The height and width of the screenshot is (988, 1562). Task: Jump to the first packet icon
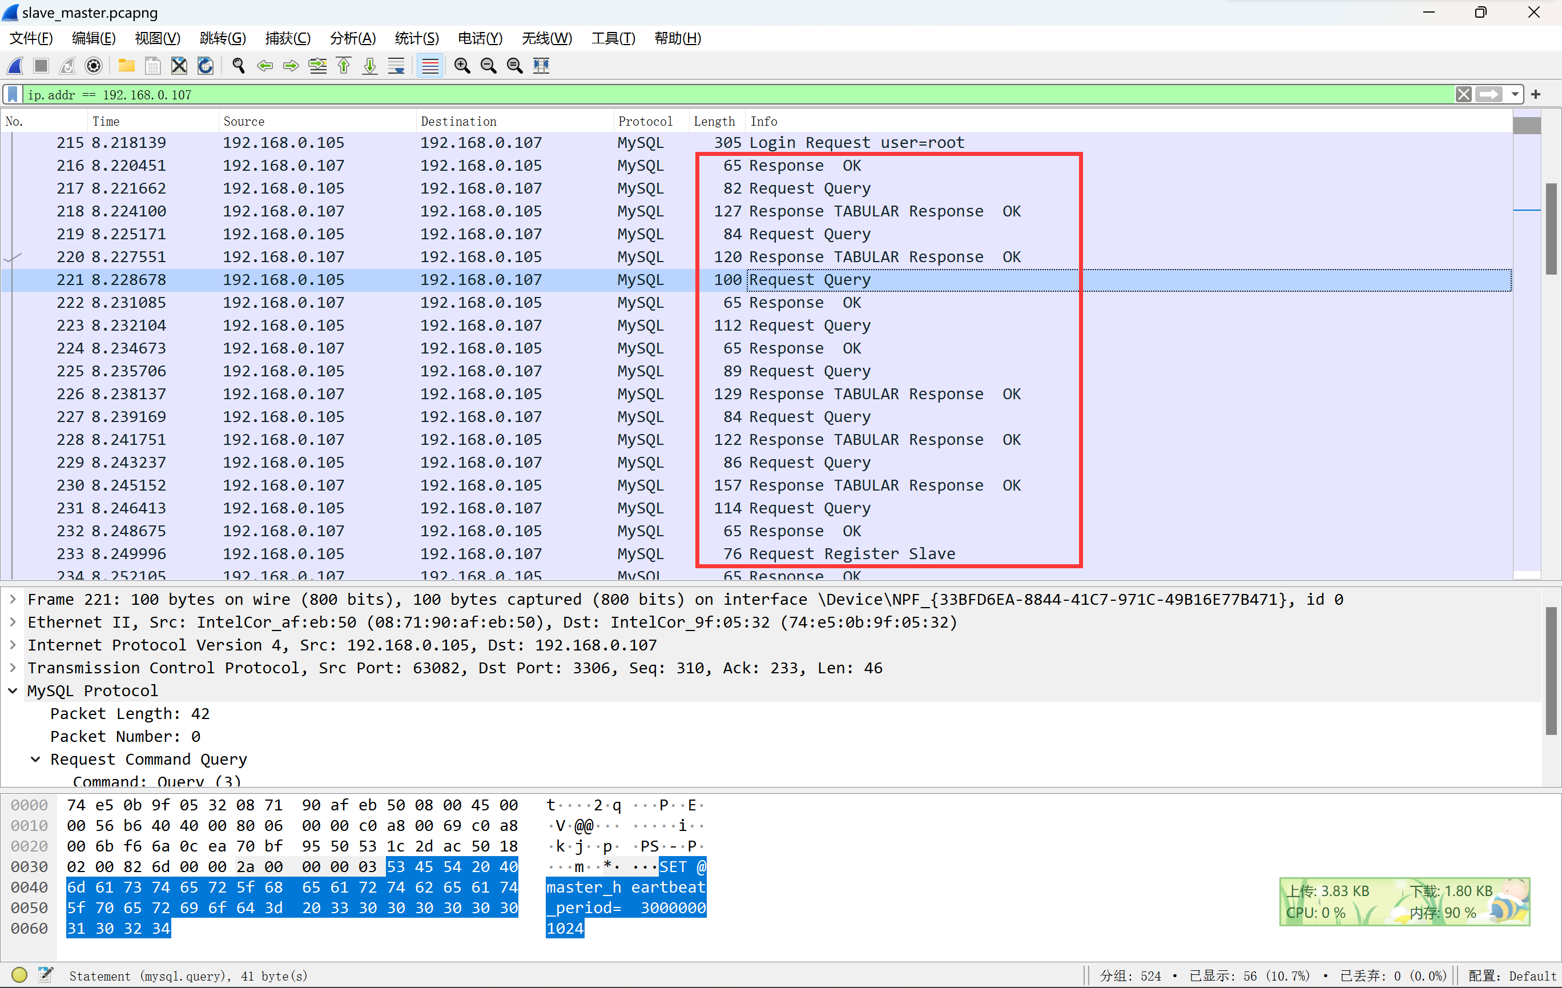(x=344, y=66)
